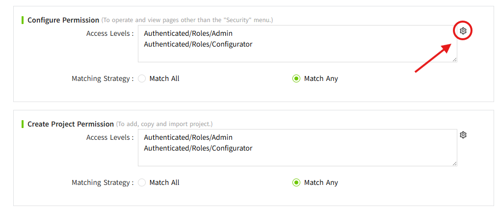Click Authenticated/Roles/Configurator line in Configure Permission
499x207 pixels.
pos(198,44)
